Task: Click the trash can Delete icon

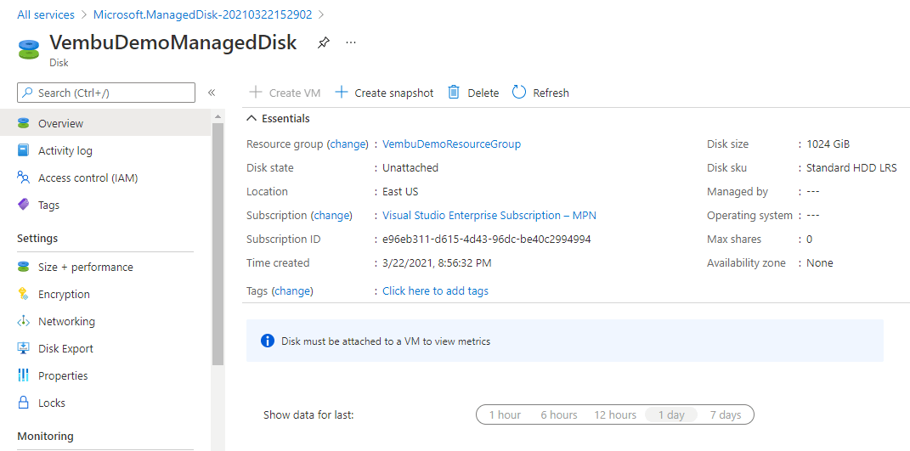Action: (454, 93)
